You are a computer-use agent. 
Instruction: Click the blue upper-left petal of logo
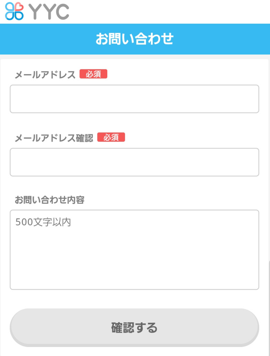click(x=10, y=7)
